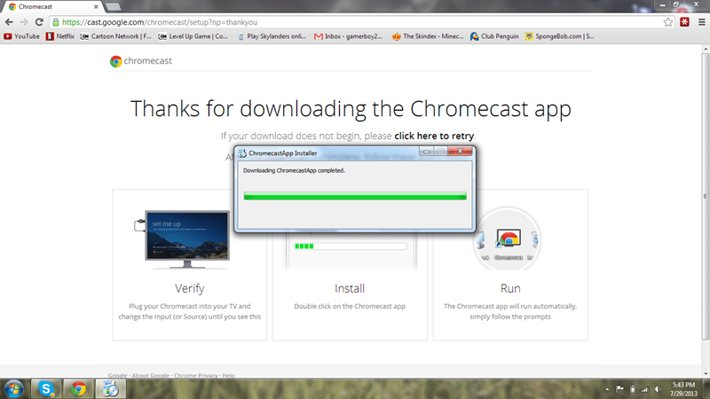Click the volume speaker tray icon

(658, 389)
